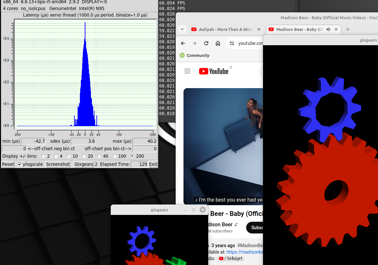The image size is (378, 265).
Task: Go to browser home page
Action: [x=218, y=43]
